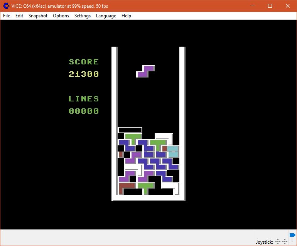Click the score value 21300
Screen dimensions: 297x246
click(84, 74)
